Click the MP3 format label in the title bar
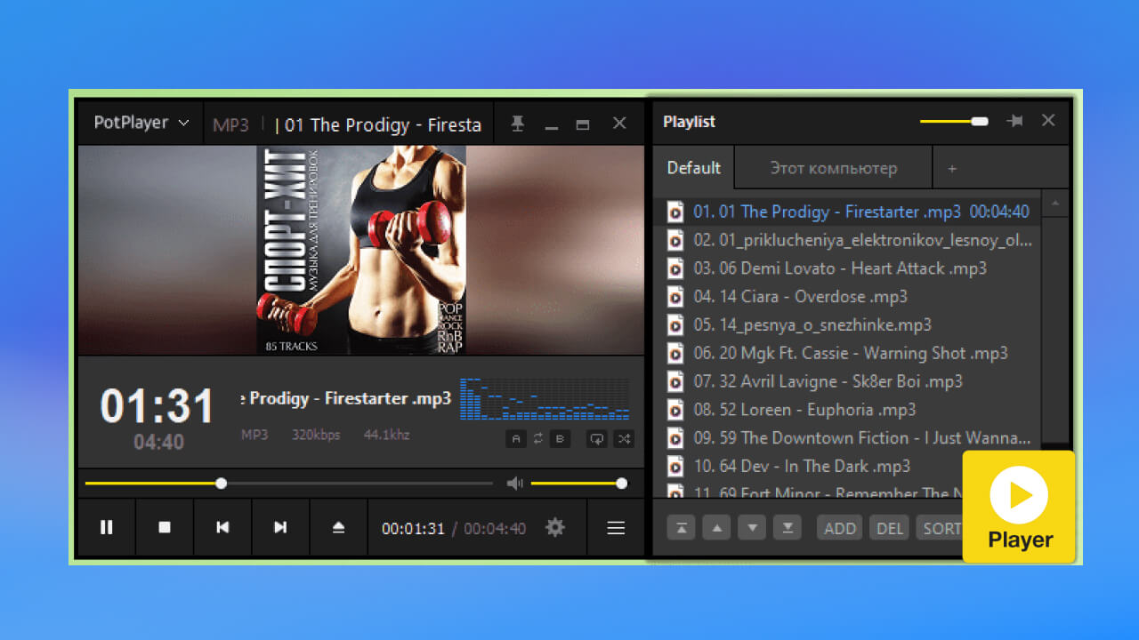The image size is (1139, 640). 231,125
